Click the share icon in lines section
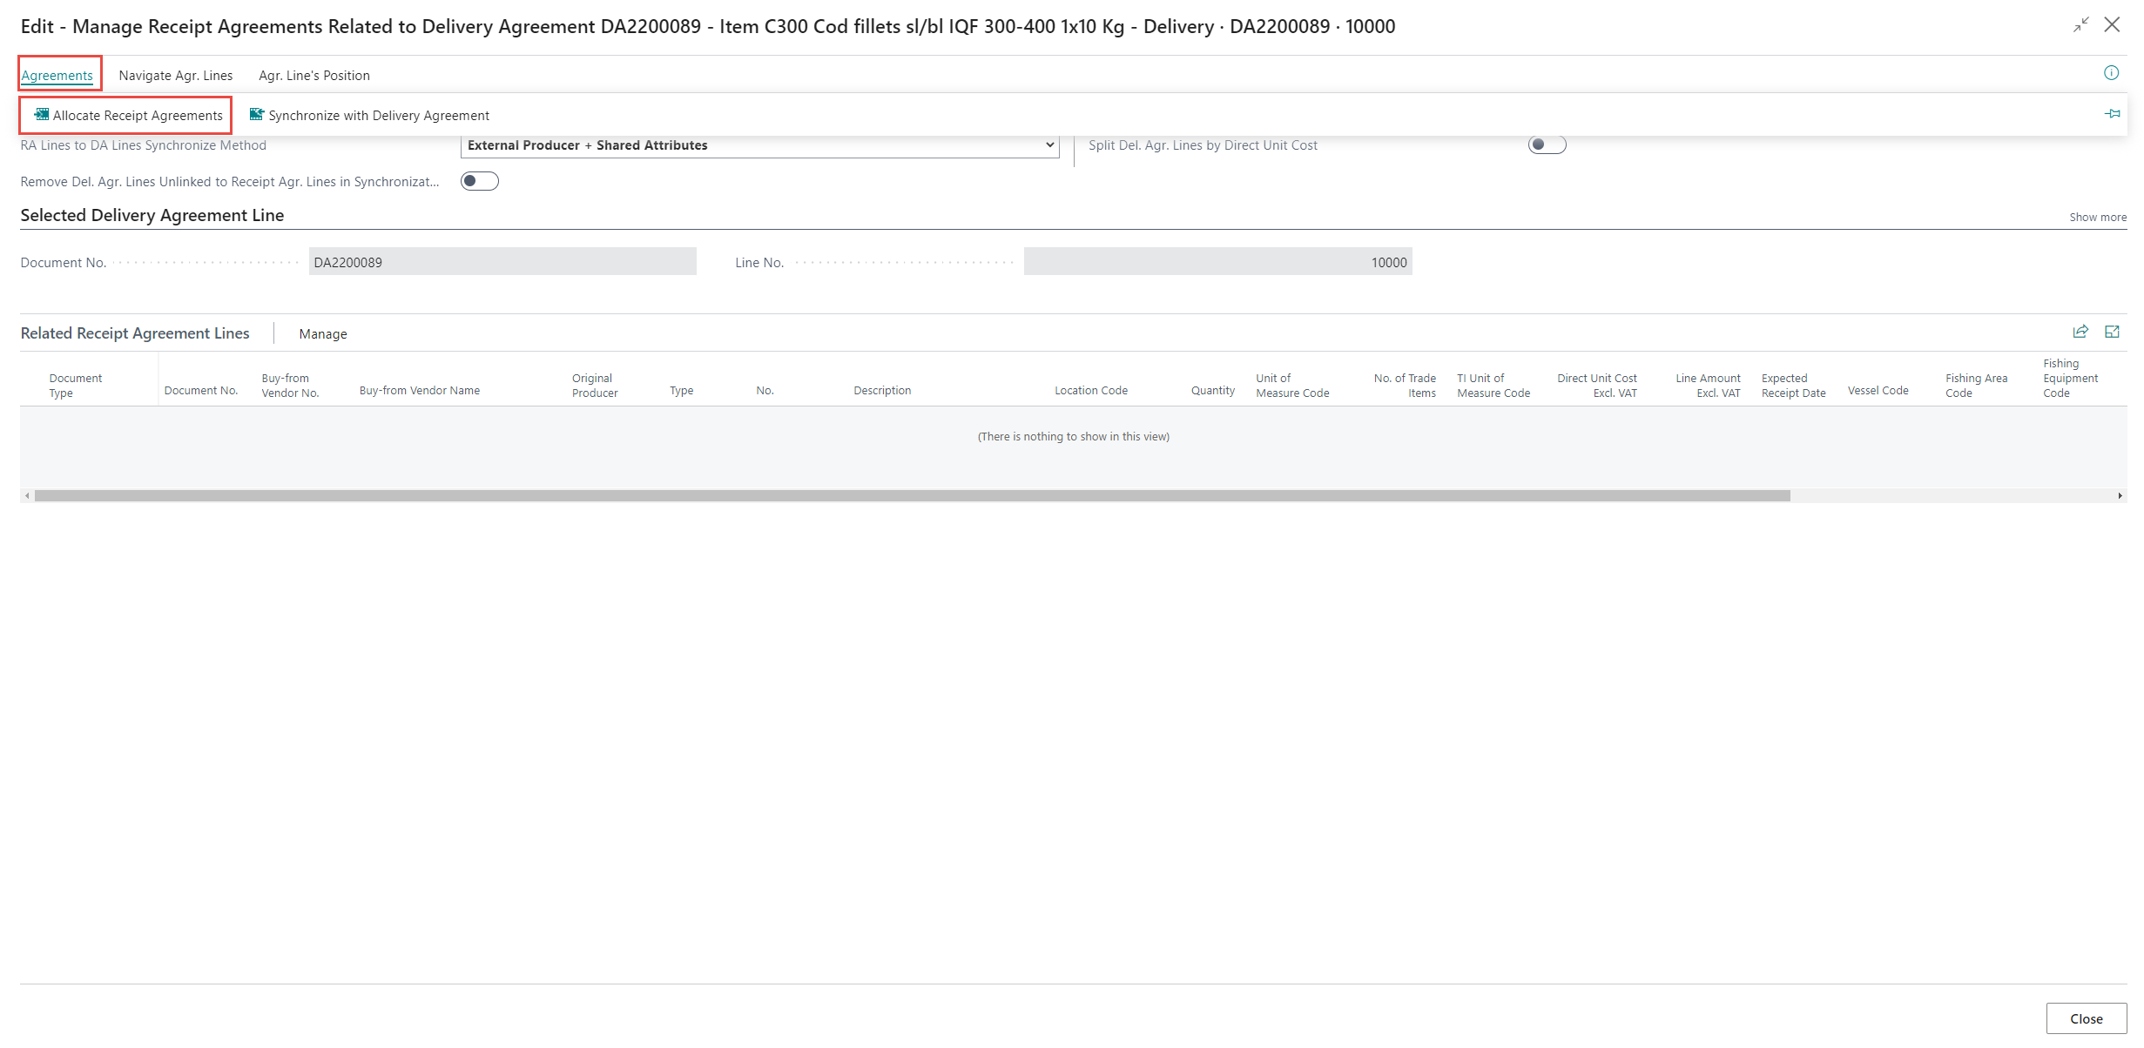2144x1048 pixels. (2080, 332)
